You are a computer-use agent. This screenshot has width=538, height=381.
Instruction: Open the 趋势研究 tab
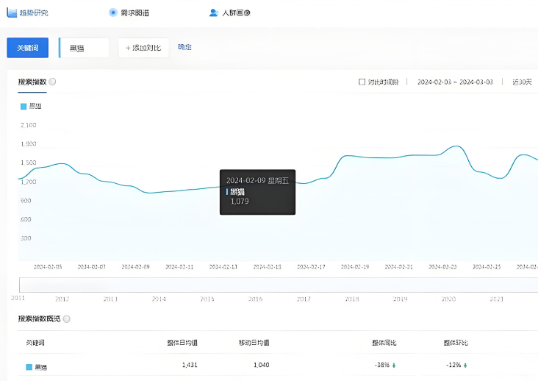point(27,13)
